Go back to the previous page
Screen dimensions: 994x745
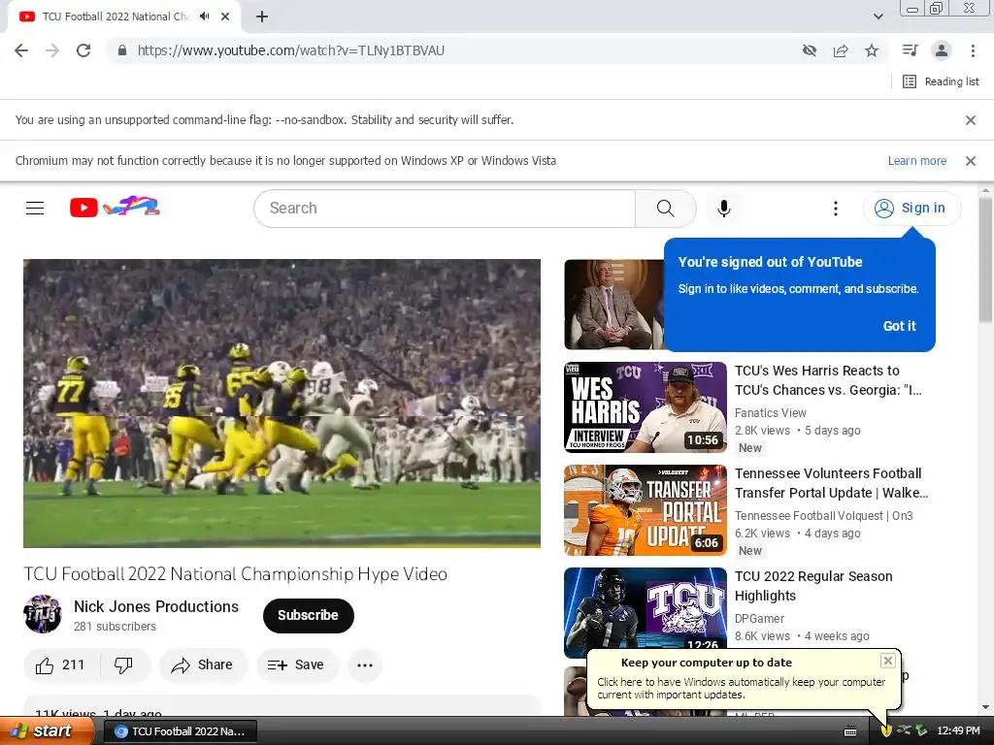point(21,50)
